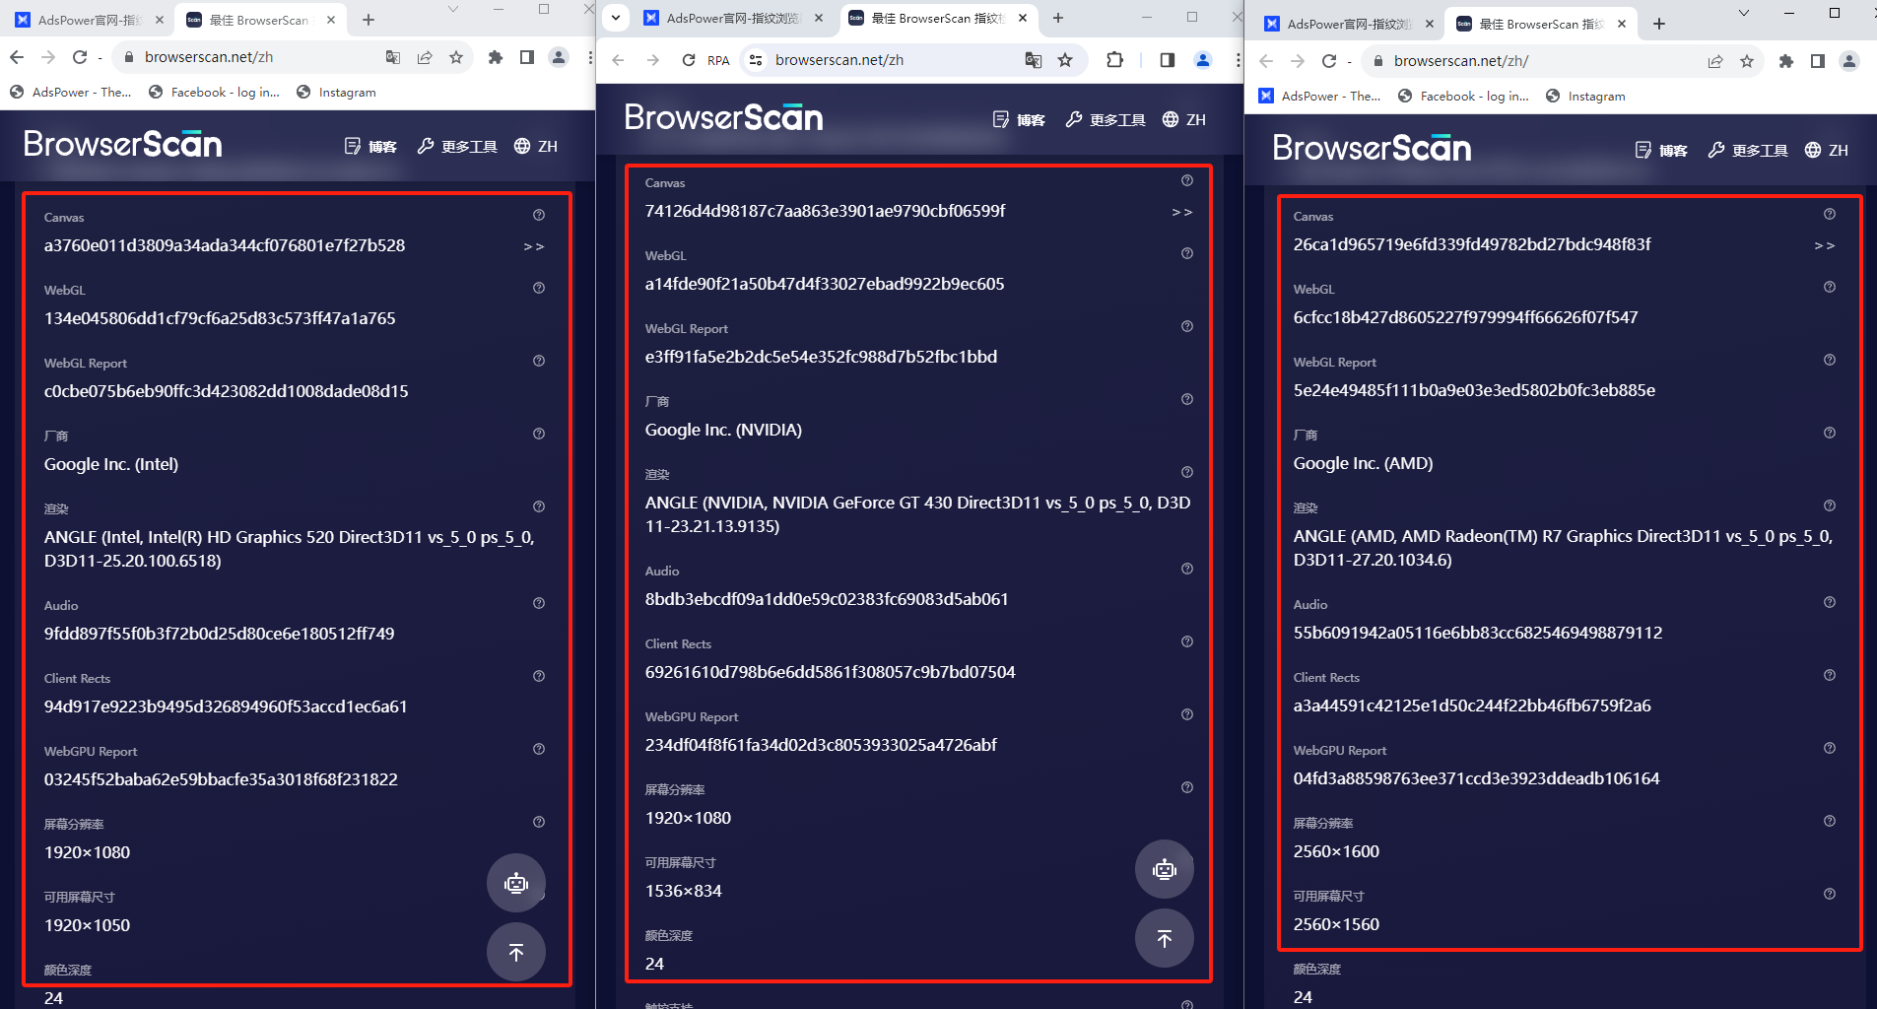The width and height of the screenshot is (1877, 1009).
Task: Toggle side panel icon in middle window
Action: click(1168, 60)
